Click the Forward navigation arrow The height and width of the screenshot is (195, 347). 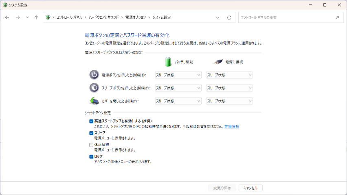tap(18, 17)
